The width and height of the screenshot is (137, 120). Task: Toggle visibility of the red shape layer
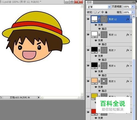[x=88, y=112]
